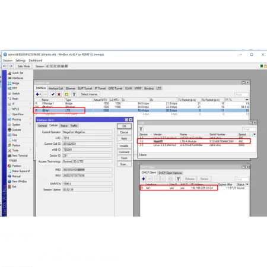
Task: Open USB list columns dropdown arrow
Action: (x=255, y=134)
